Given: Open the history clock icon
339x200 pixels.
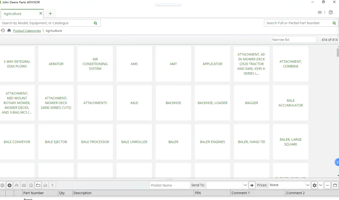Looking at the screenshot, I should coord(3,30).
